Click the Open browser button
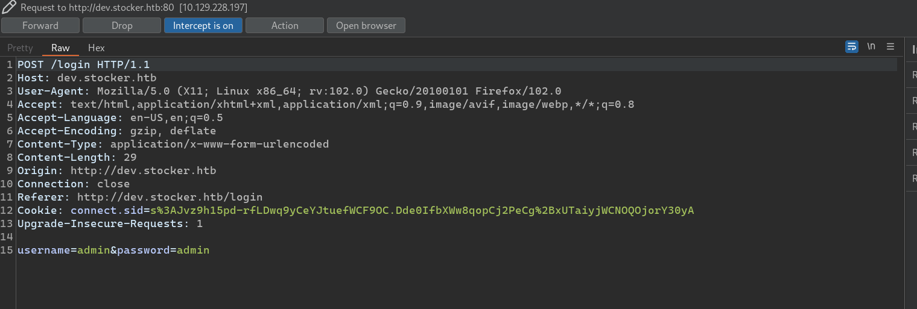The image size is (917, 309). click(366, 25)
